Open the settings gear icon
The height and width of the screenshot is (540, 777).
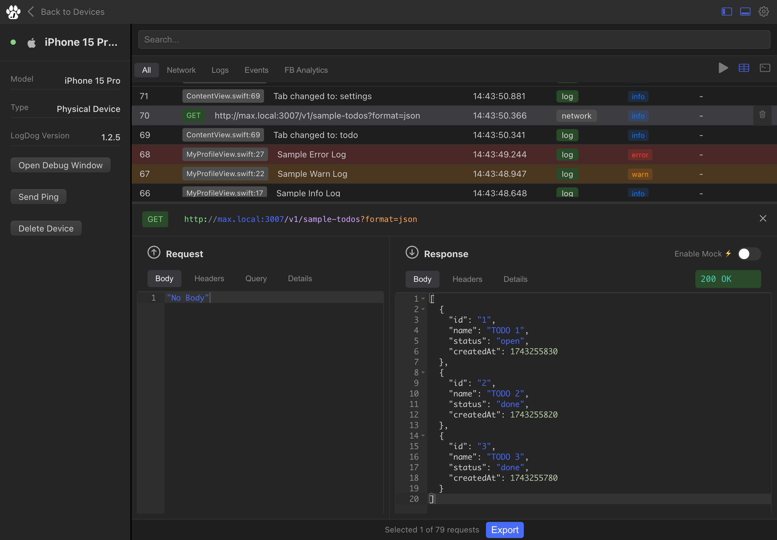pyautogui.click(x=764, y=12)
